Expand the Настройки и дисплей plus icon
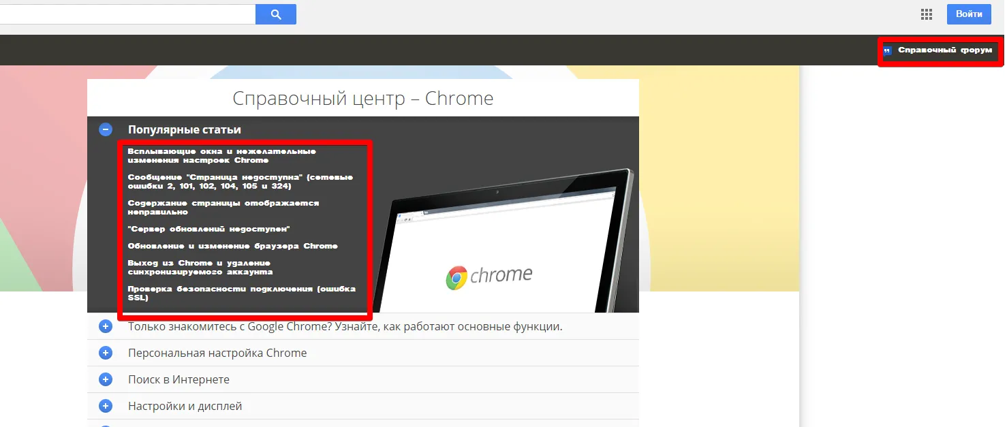This screenshot has height=427, width=1007. click(x=106, y=406)
